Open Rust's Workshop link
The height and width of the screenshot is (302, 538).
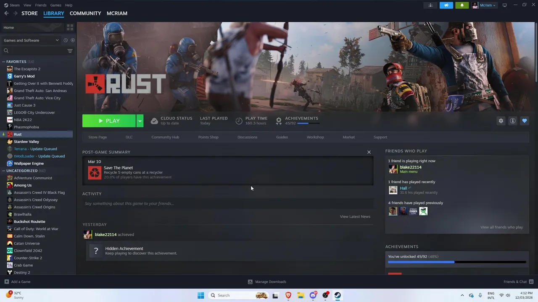click(315, 137)
